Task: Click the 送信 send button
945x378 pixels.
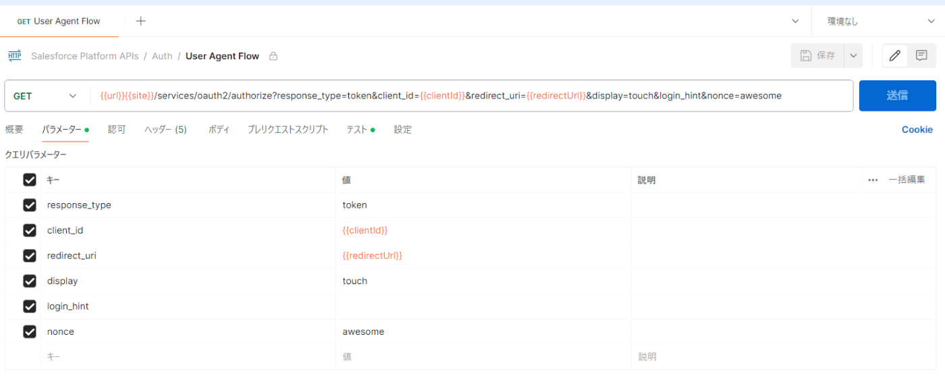Action: click(897, 95)
